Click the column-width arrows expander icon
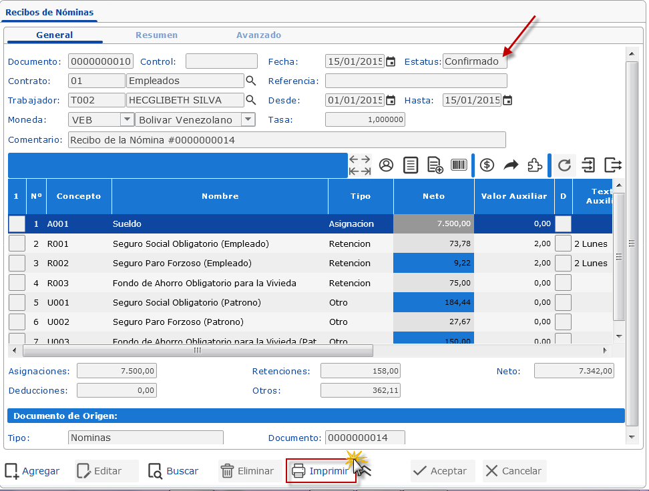 (360, 165)
